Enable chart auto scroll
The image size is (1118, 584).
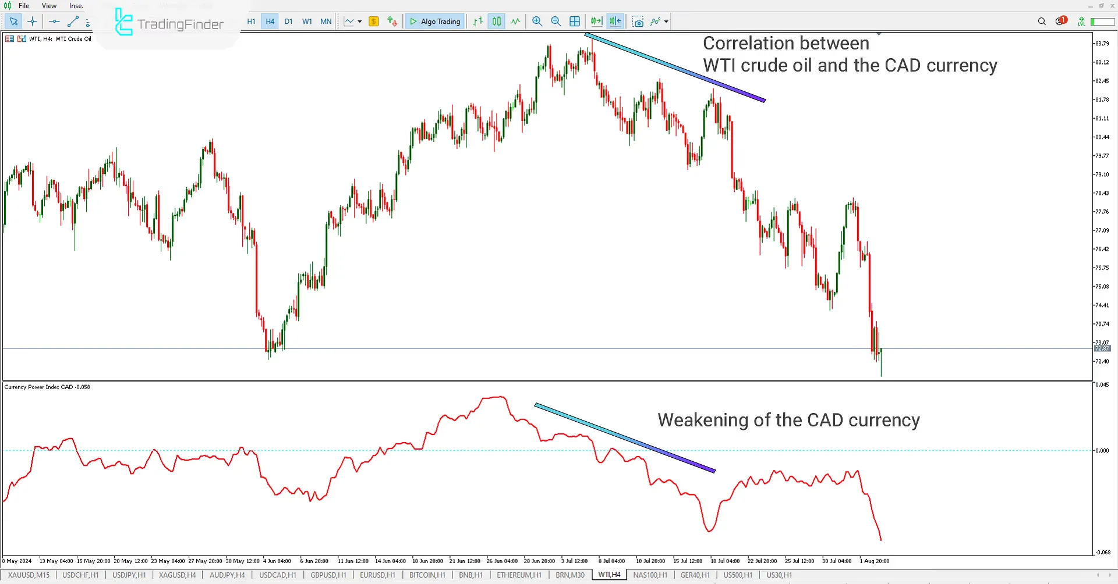596,22
